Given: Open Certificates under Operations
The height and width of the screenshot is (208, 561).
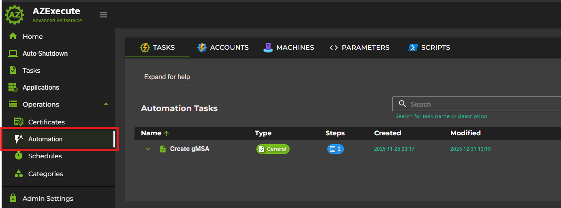Looking at the screenshot, I should (58, 122).
